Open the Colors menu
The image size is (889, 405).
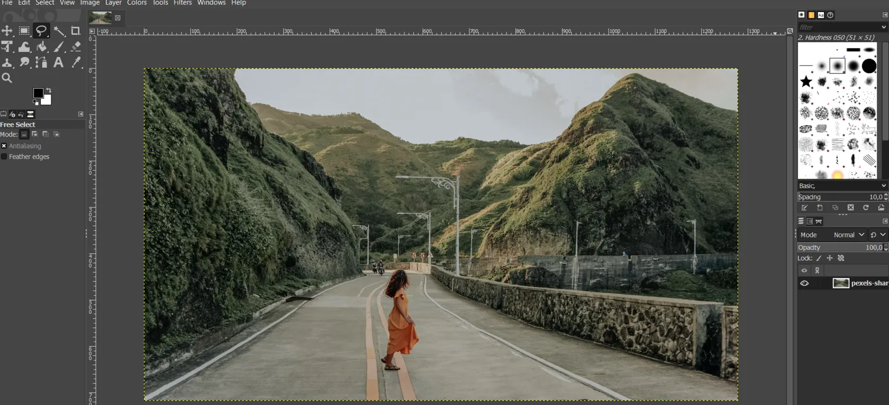point(137,3)
